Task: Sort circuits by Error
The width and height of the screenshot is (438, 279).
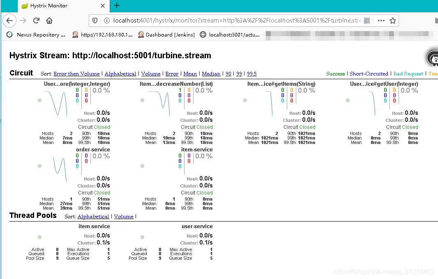Action: 172,74
